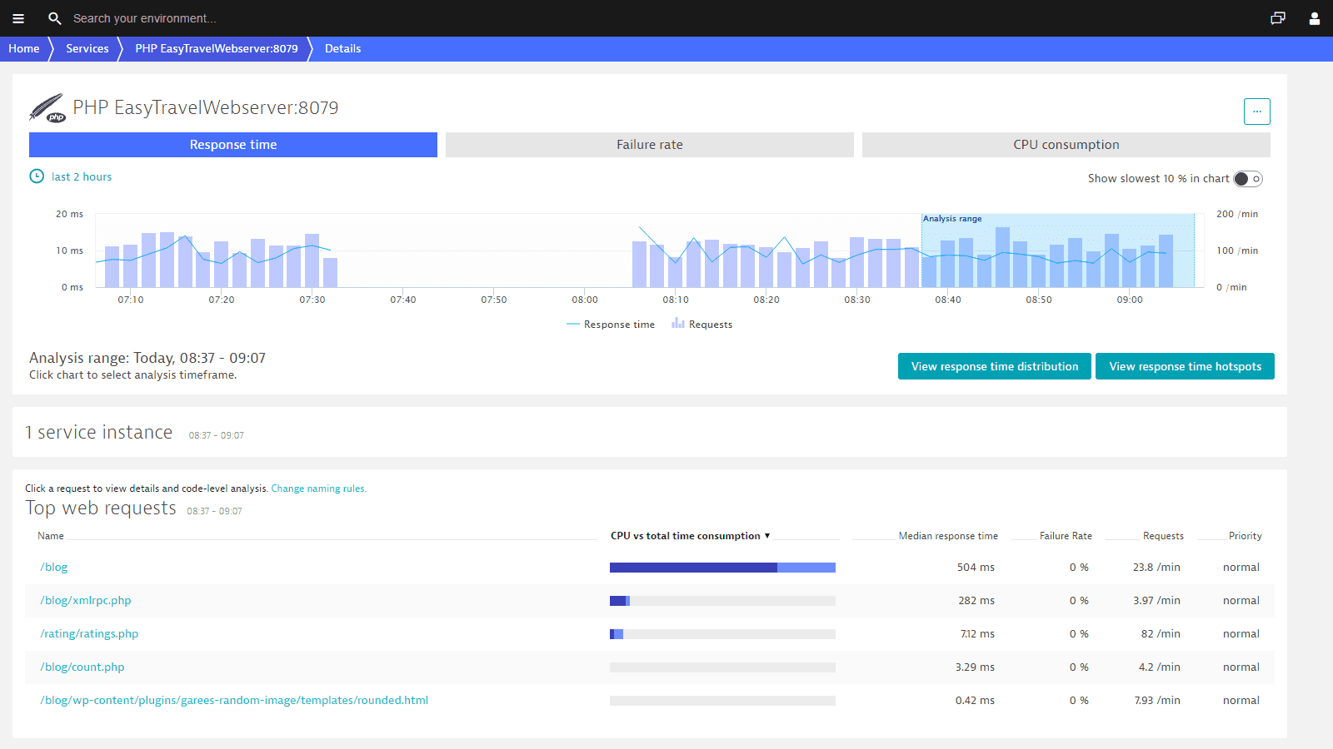Sort by Median response time column
The image size is (1333, 749).
[948, 536]
